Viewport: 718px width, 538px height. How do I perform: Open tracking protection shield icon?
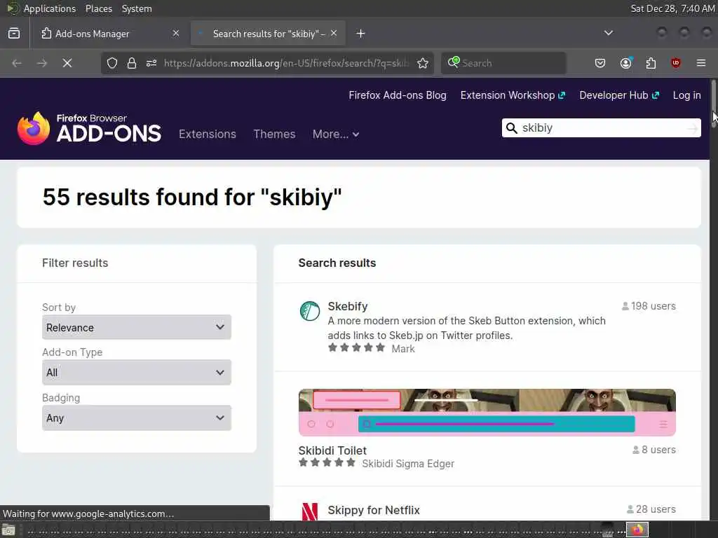(x=112, y=63)
